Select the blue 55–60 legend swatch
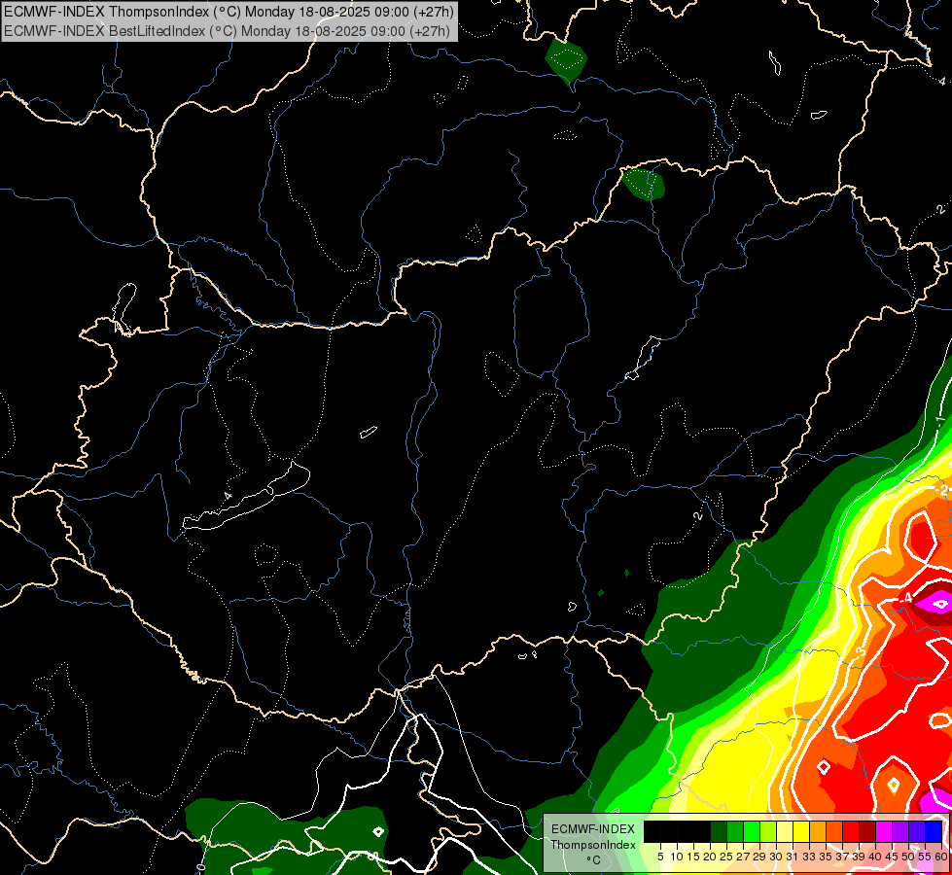Image resolution: width=952 pixels, height=875 pixels. 934,832
